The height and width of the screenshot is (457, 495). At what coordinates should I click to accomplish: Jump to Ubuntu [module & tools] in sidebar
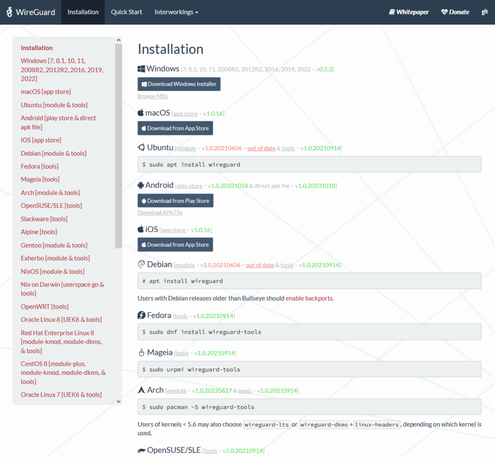pos(54,105)
